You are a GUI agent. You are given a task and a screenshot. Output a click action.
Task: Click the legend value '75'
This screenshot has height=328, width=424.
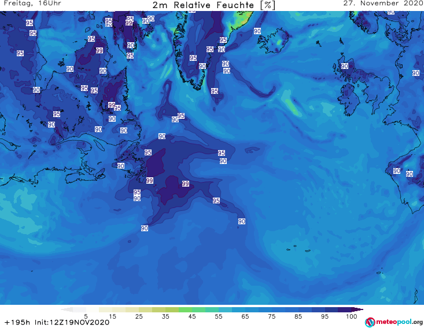(x=272, y=316)
